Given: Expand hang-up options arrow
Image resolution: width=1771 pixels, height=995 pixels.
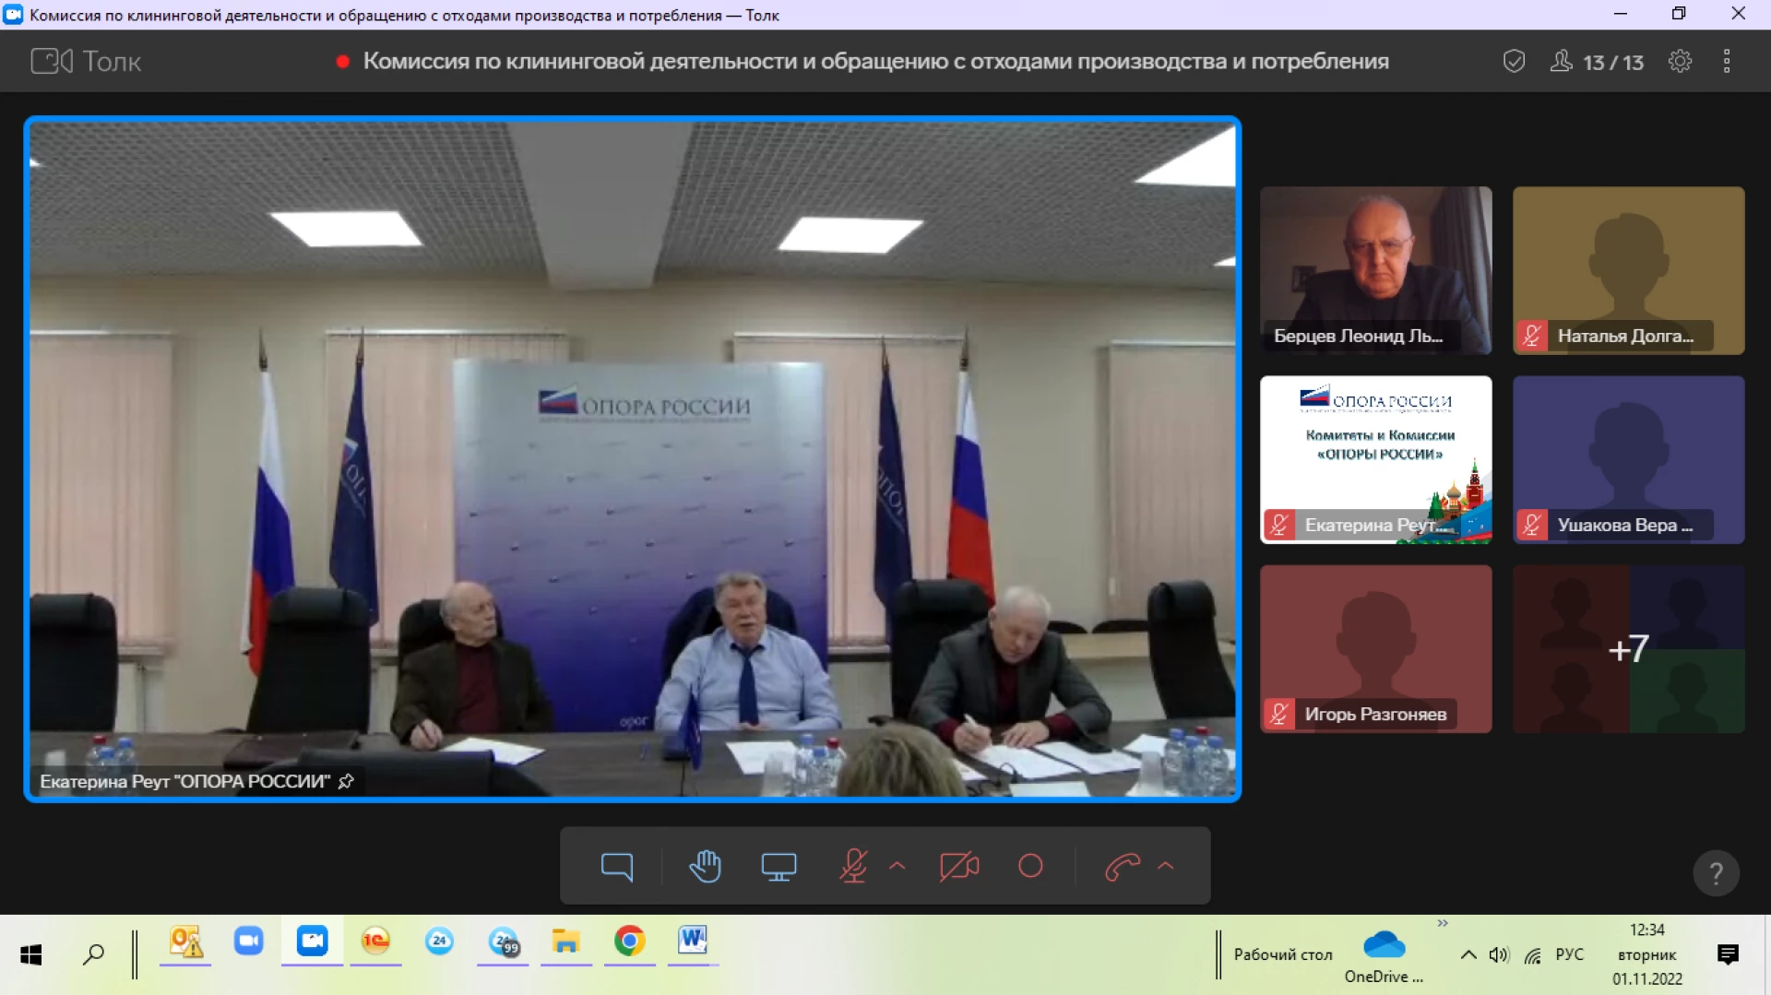Looking at the screenshot, I should click(x=1165, y=866).
